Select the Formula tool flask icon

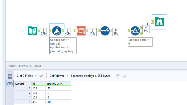pyautogui.click(x=57, y=31)
